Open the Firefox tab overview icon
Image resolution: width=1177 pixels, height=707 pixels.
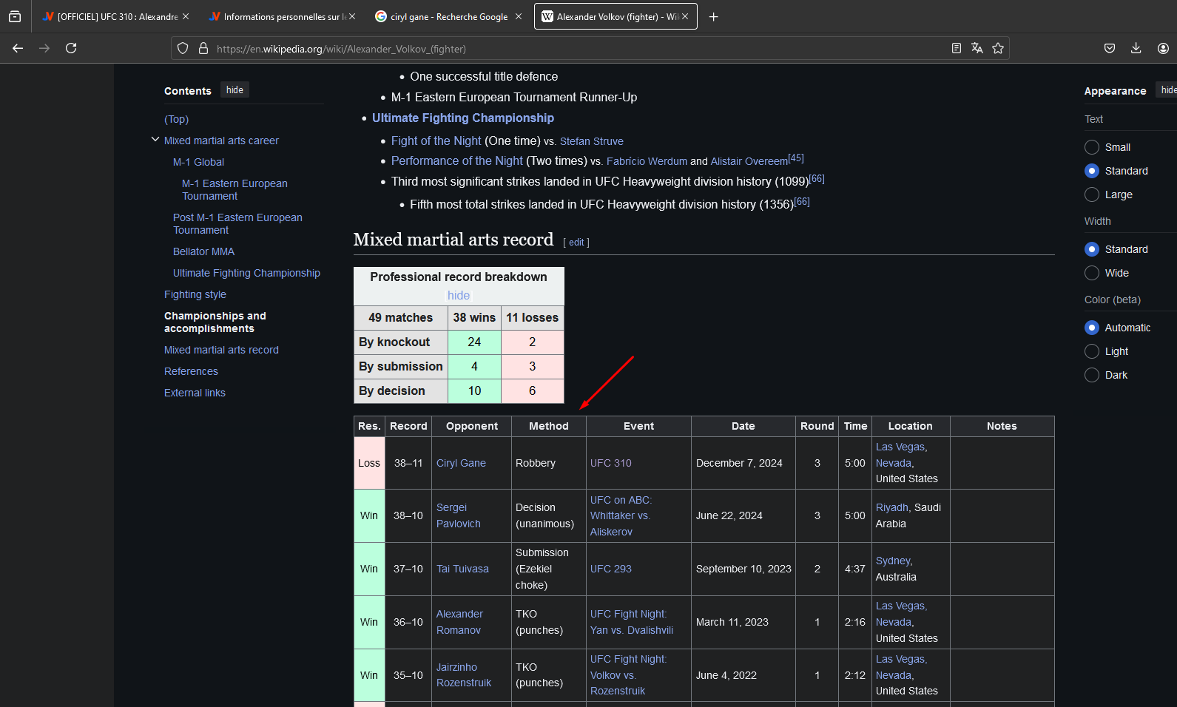point(15,16)
